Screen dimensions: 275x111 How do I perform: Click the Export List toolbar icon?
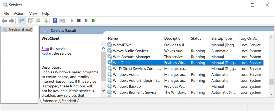45,21
